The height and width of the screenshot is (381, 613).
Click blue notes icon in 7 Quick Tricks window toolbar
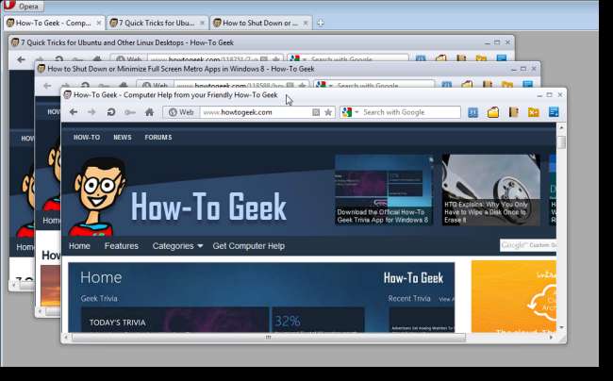pos(502,59)
